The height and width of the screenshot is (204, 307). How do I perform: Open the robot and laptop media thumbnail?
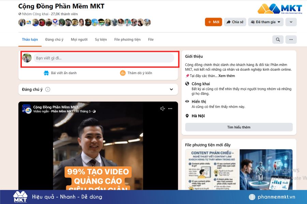point(266,169)
